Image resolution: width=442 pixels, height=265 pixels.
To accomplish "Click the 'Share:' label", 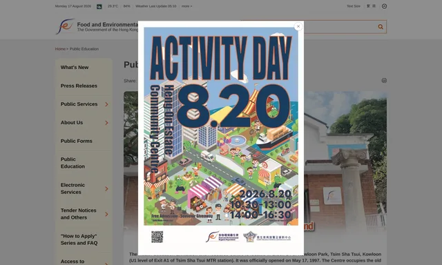I will [130, 81].
